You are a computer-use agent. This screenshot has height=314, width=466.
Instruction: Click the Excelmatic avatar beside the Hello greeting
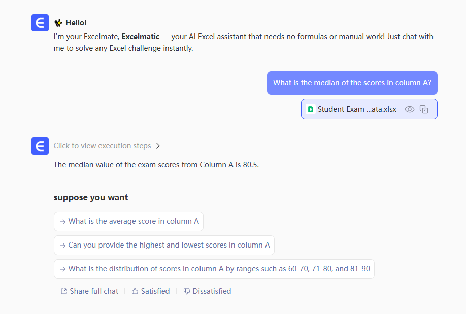click(40, 23)
